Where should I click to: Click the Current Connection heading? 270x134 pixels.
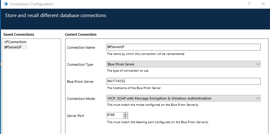81,34
